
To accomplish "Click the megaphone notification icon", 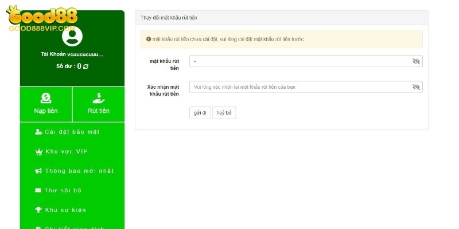I will click(x=38, y=171).
